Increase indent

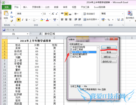point(79,20)
